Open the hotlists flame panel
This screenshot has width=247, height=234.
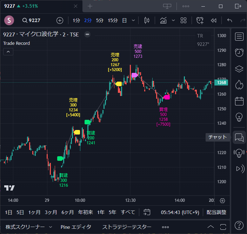click(x=239, y=85)
